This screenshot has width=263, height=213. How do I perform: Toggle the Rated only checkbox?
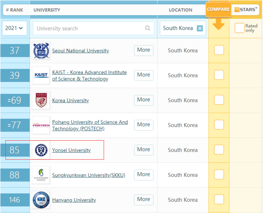239,28
